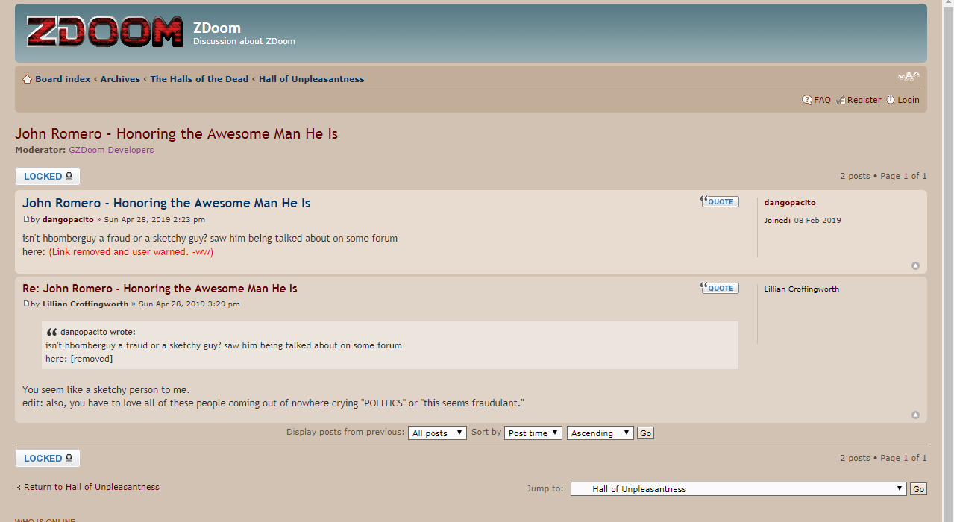Click the first post title link
The height and width of the screenshot is (522, 954).
point(166,203)
